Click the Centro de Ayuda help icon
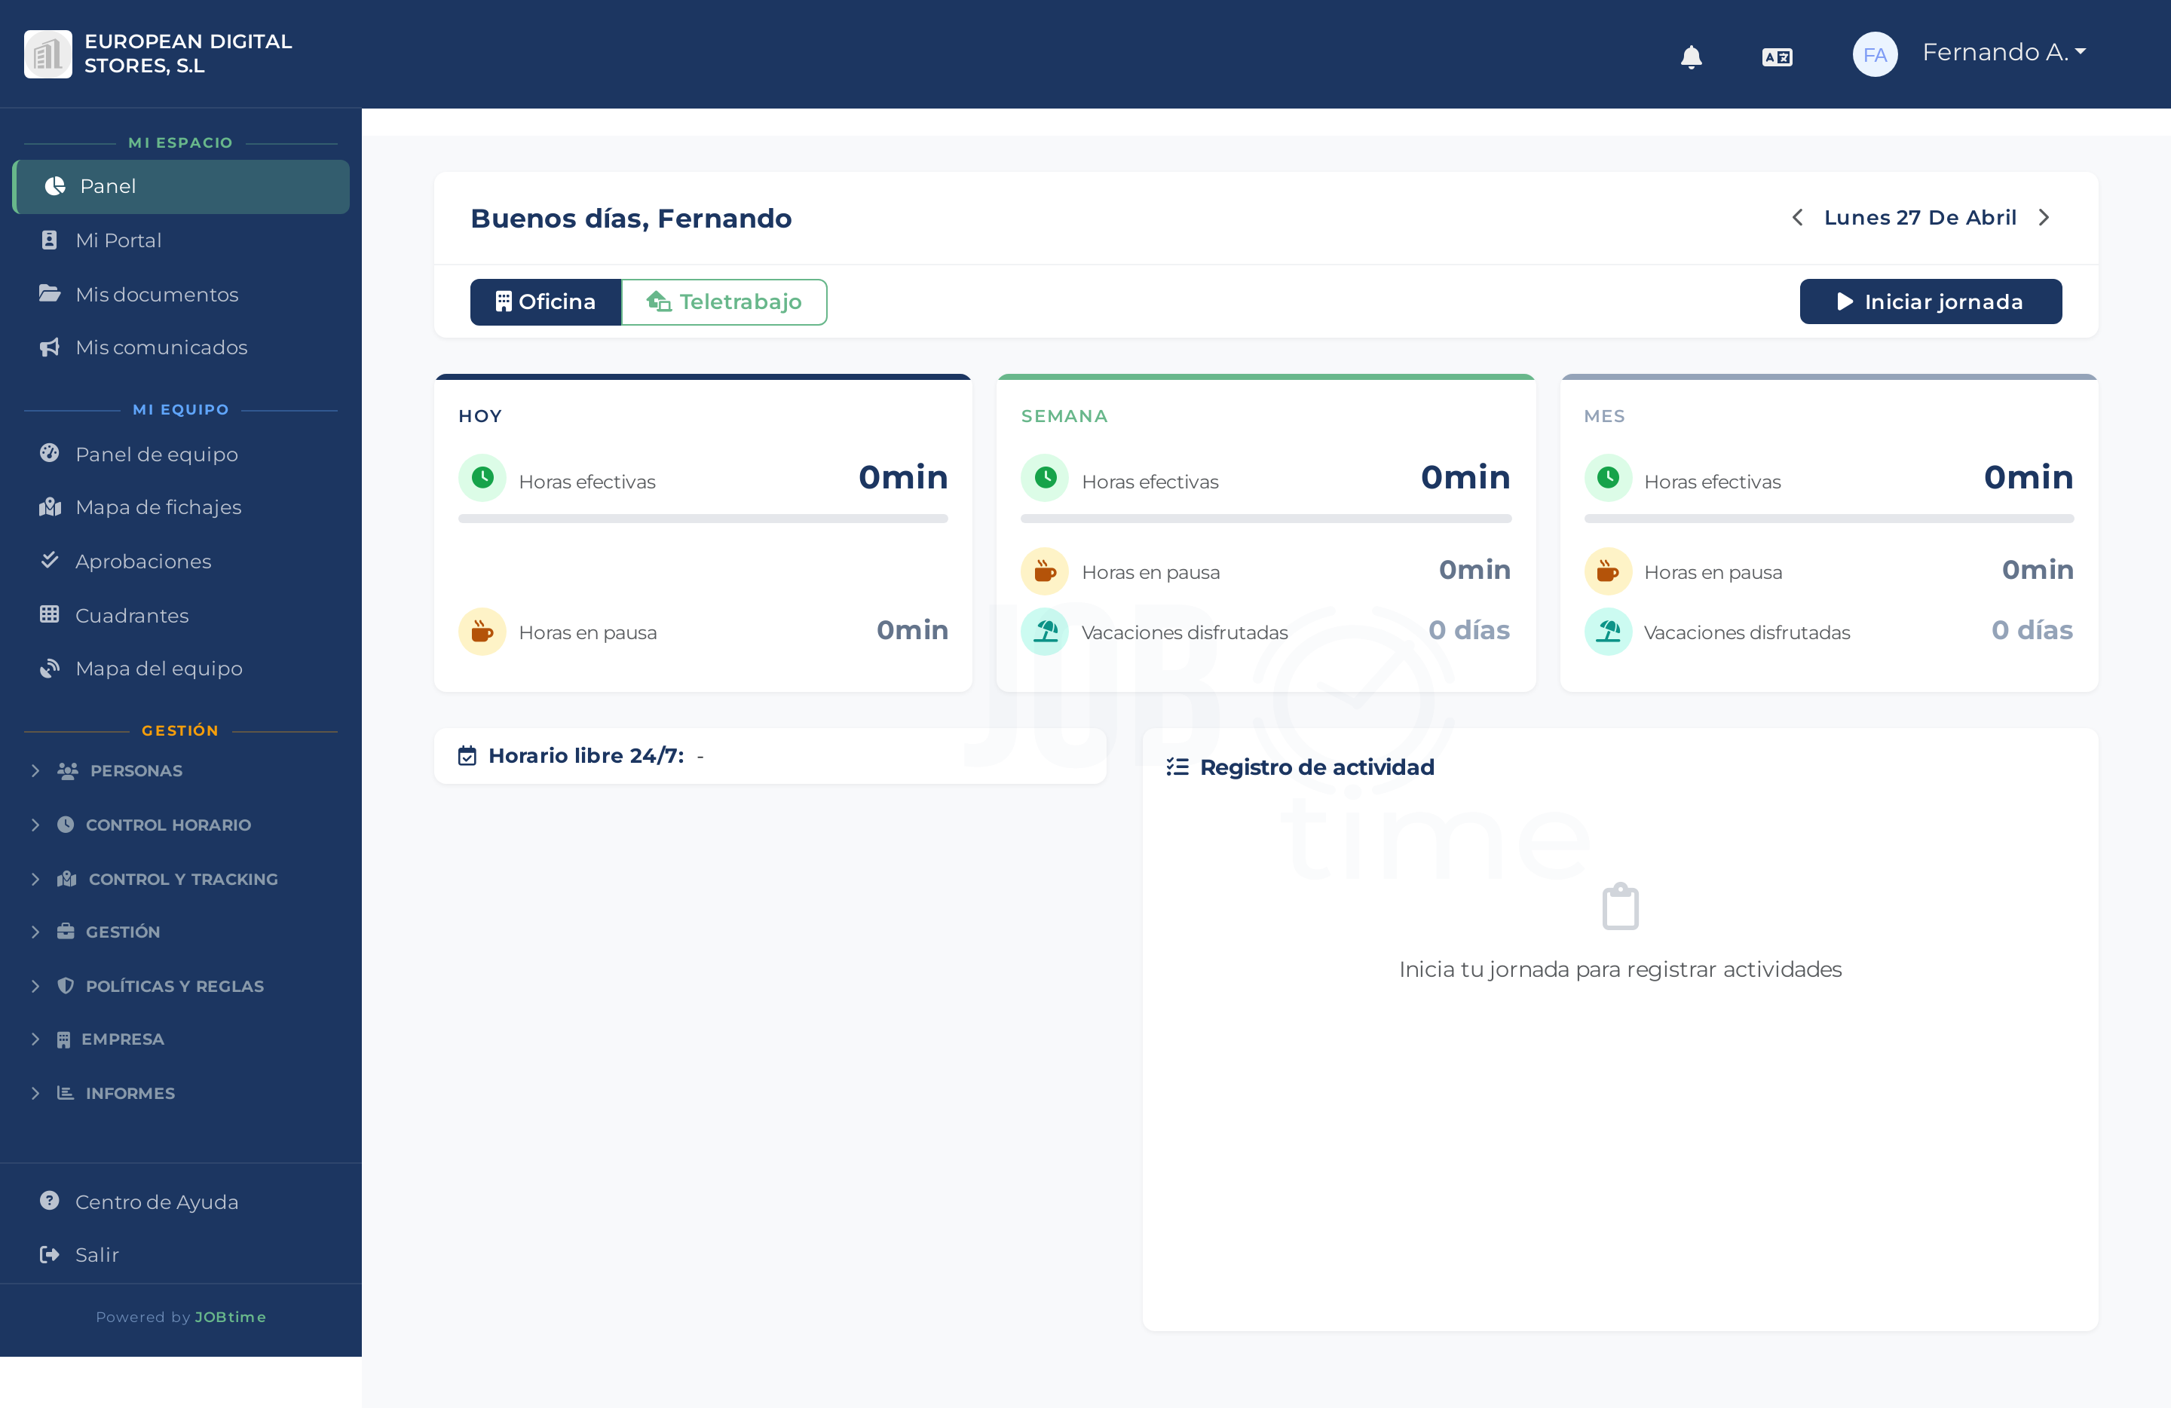The width and height of the screenshot is (2171, 1408). point(51,1201)
